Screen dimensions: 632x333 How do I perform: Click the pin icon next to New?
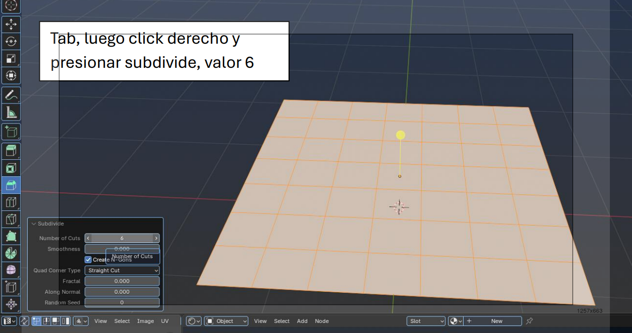[529, 321]
